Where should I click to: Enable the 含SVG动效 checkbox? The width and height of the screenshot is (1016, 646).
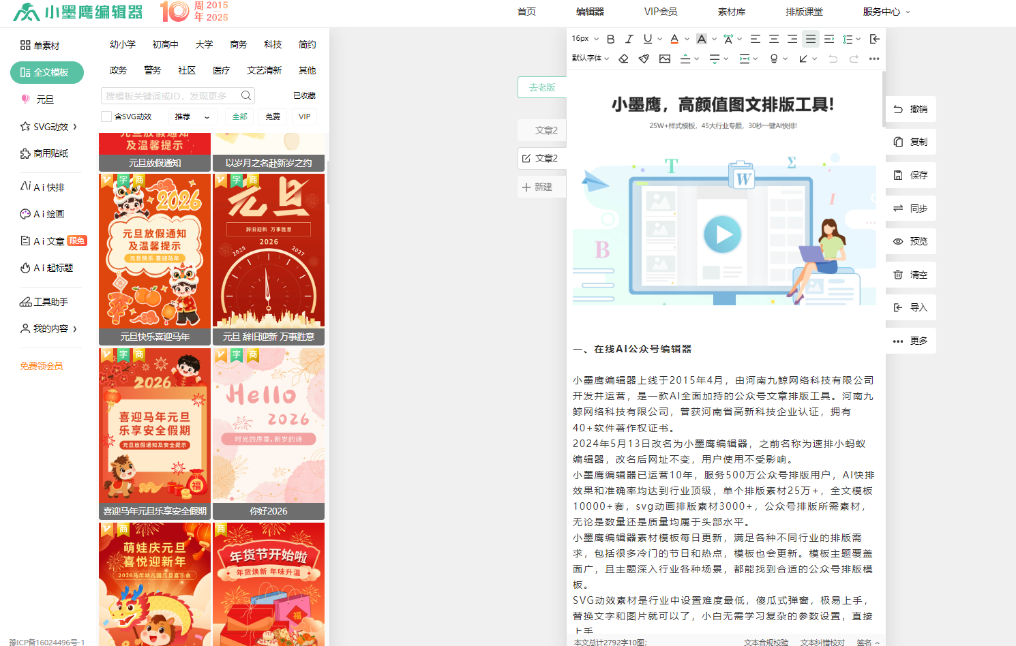coord(106,117)
